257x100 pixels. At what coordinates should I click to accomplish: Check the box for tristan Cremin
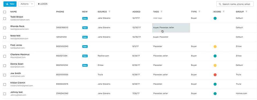click(5, 84)
